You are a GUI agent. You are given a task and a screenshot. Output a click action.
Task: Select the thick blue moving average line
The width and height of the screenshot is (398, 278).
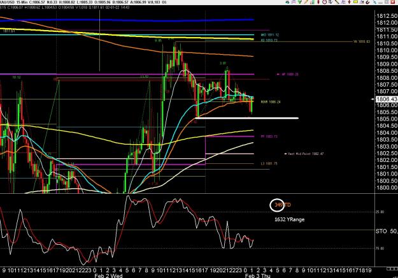pyautogui.click(x=127, y=20)
